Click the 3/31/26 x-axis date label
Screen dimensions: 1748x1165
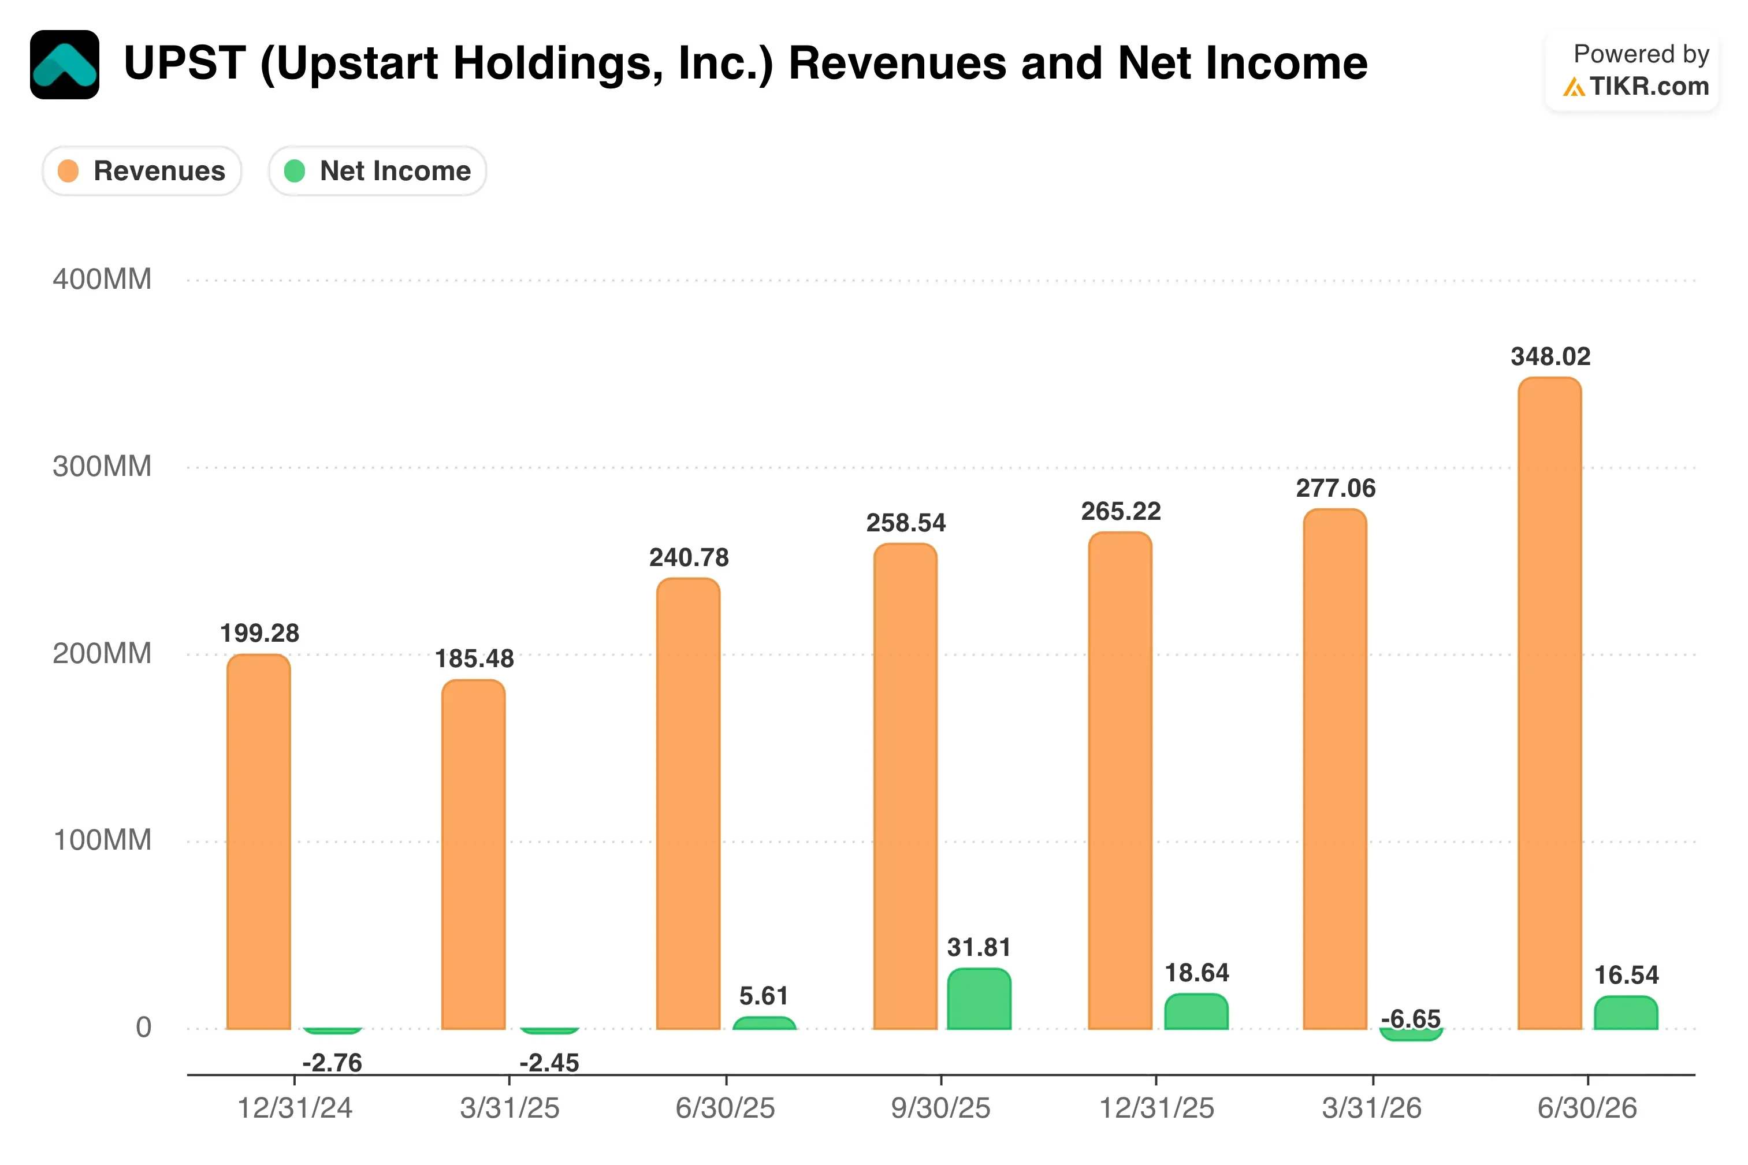[x=1371, y=1108]
